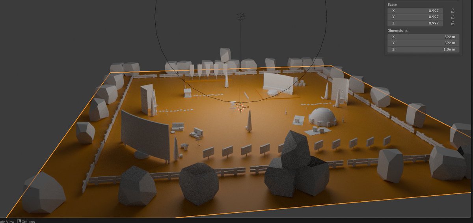473x223 pixels.
Task: Click the Scale Y value field
Action: point(415,17)
